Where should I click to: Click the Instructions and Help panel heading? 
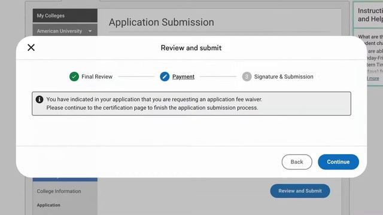(x=370, y=15)
